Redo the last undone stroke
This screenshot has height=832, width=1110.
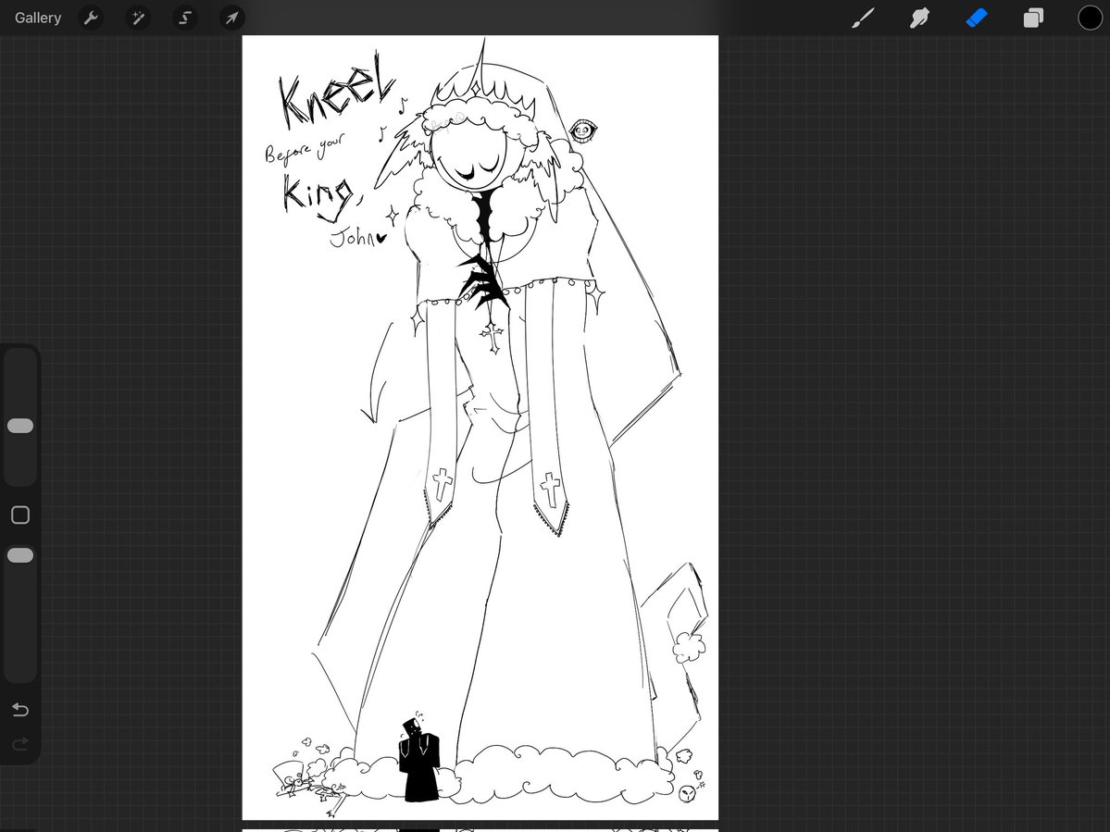(x=19, y=743)
